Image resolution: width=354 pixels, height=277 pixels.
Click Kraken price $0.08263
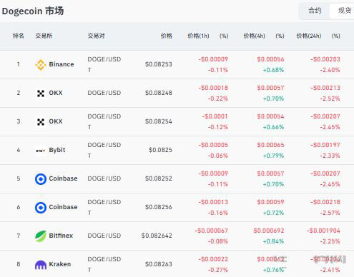159,264
